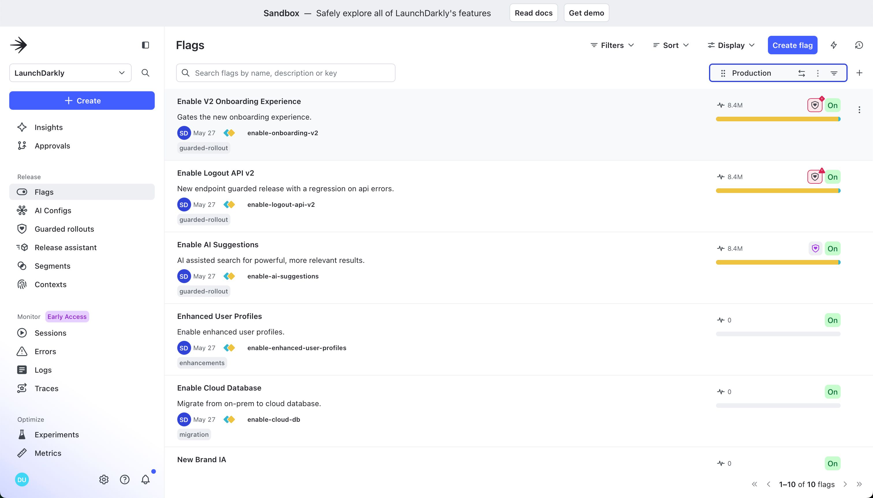This screenshot has height=498, width=873.
Task: Click evaluation bar for Enable V2 Onboarding
Action: coord(778,119)
